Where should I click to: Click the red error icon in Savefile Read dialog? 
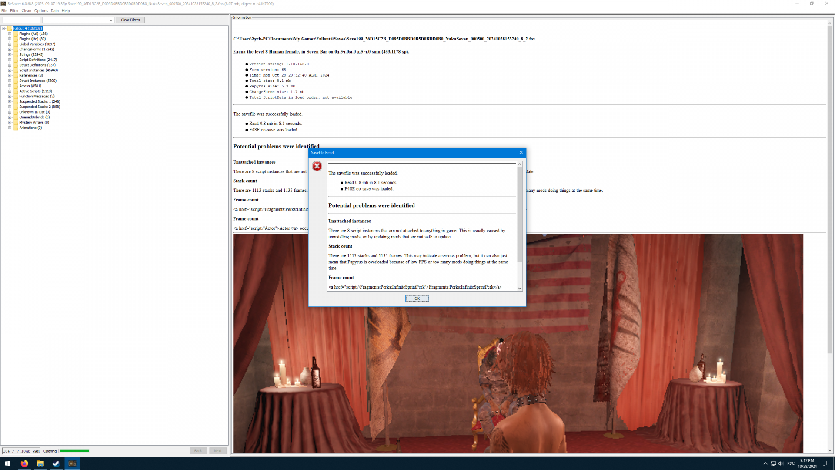coord(317,166)
